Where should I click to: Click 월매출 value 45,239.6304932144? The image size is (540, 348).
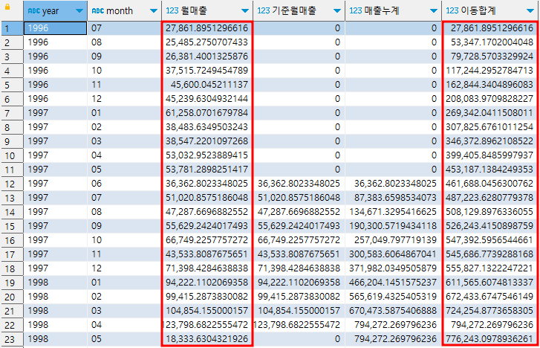(206, 99)
